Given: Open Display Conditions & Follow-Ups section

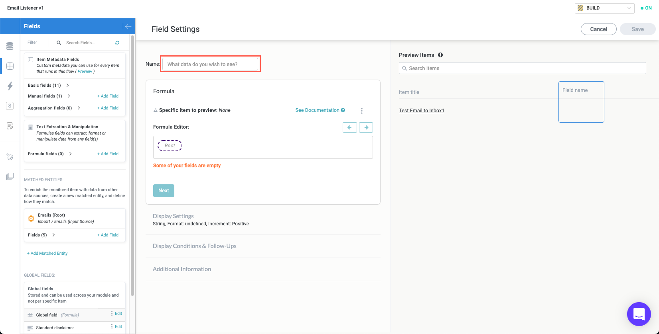Looking at the screenshot, I should point(194,246).
